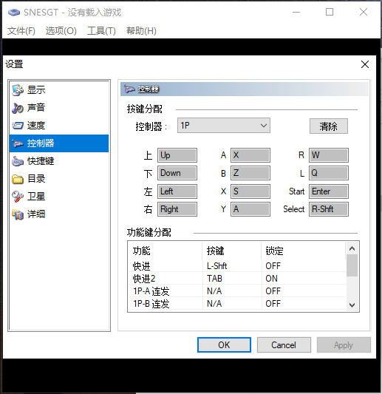This screenshot has width=382, height=394.
Task: Close the 设置 dialog
Action: [x=365, y=64]
